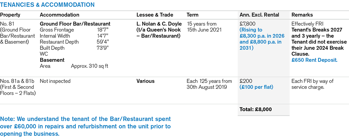Click the Remarks column header
This screenshot has width=349, height=138.
(x=302, y=15)
